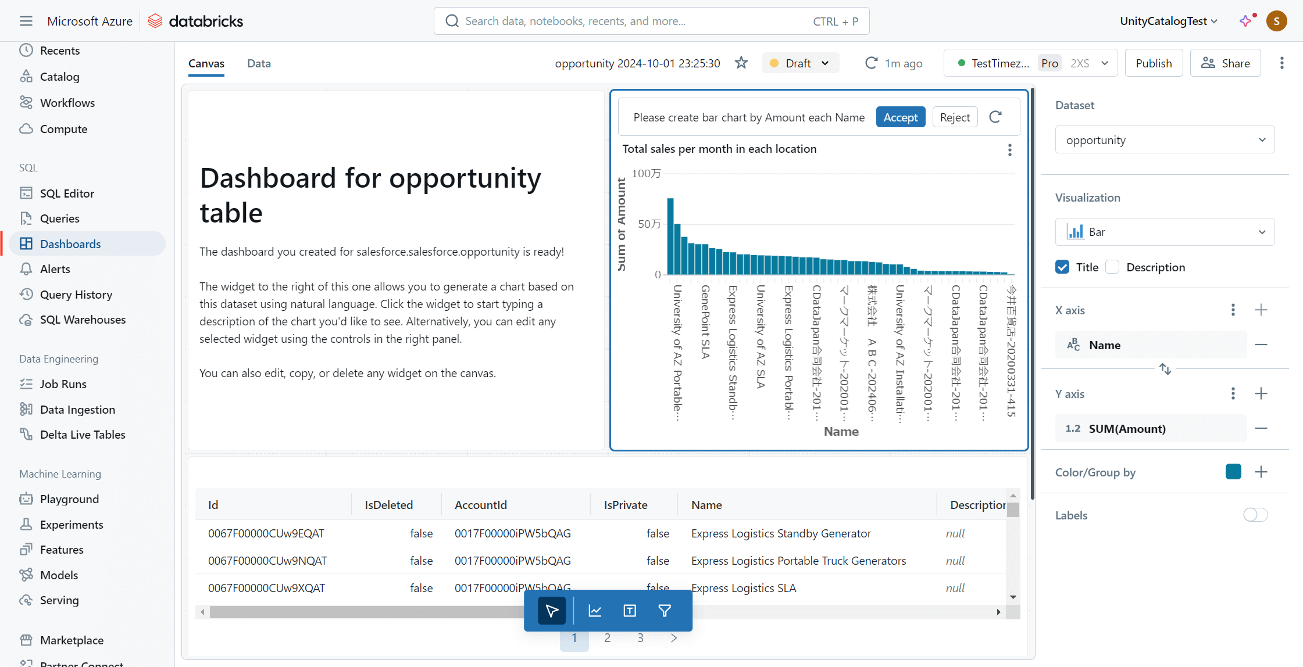Turn on the Labels toggle
1303x667 pixels.
pos(1255,515)
